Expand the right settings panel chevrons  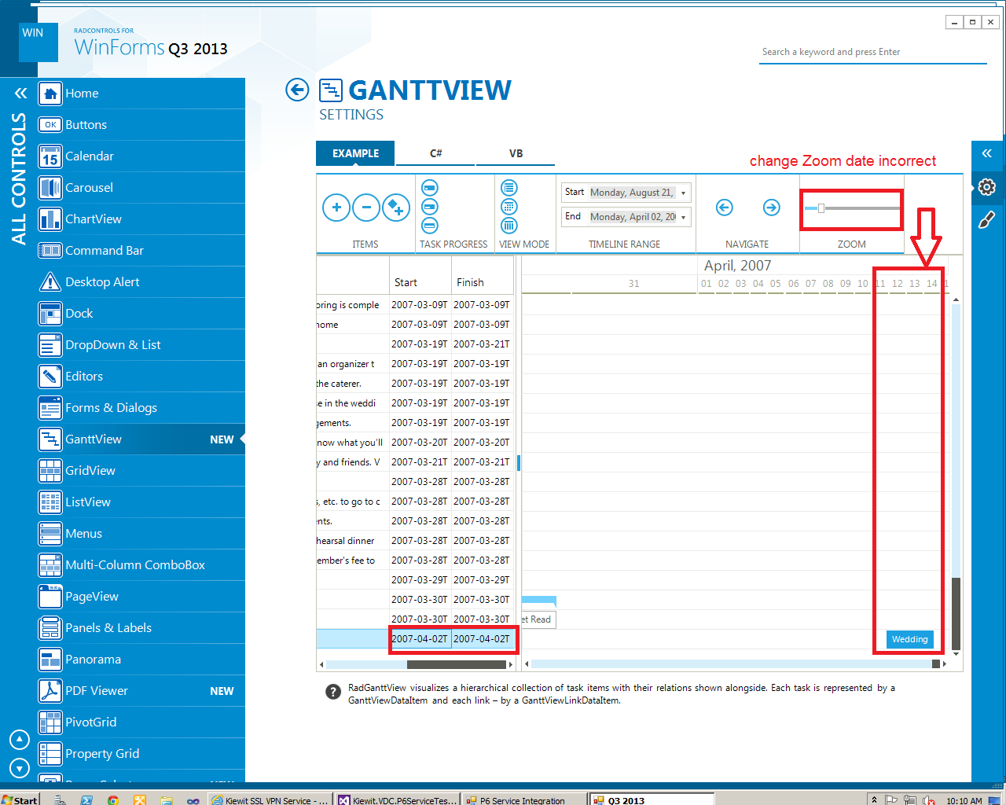click(x=987, y=153)
